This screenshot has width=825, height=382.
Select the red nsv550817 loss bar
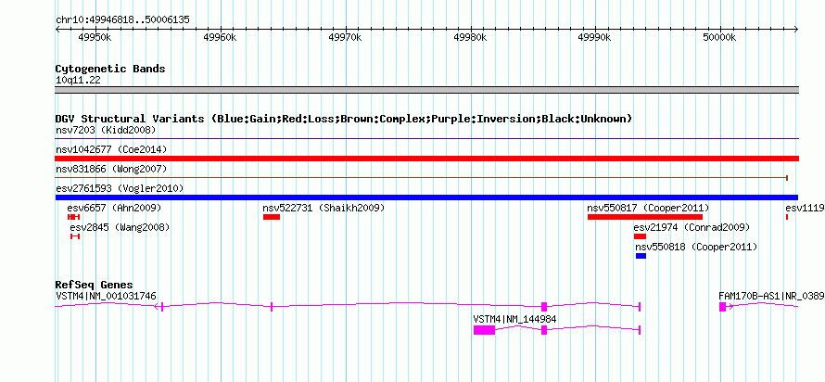[645, 217]
